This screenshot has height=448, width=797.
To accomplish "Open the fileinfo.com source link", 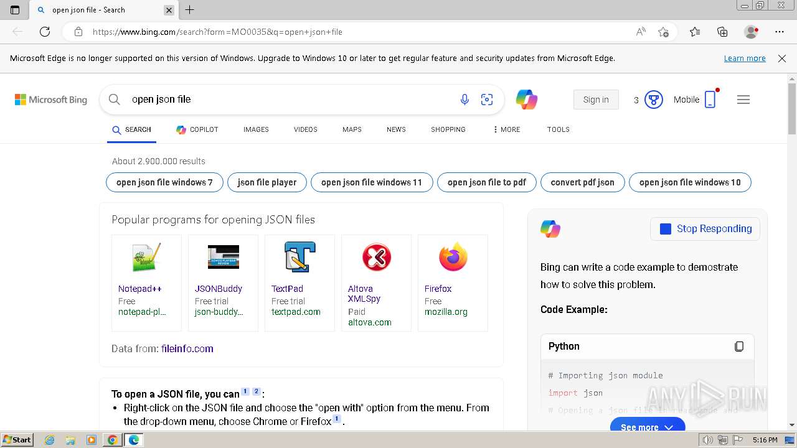I will (x=187, y=348).
